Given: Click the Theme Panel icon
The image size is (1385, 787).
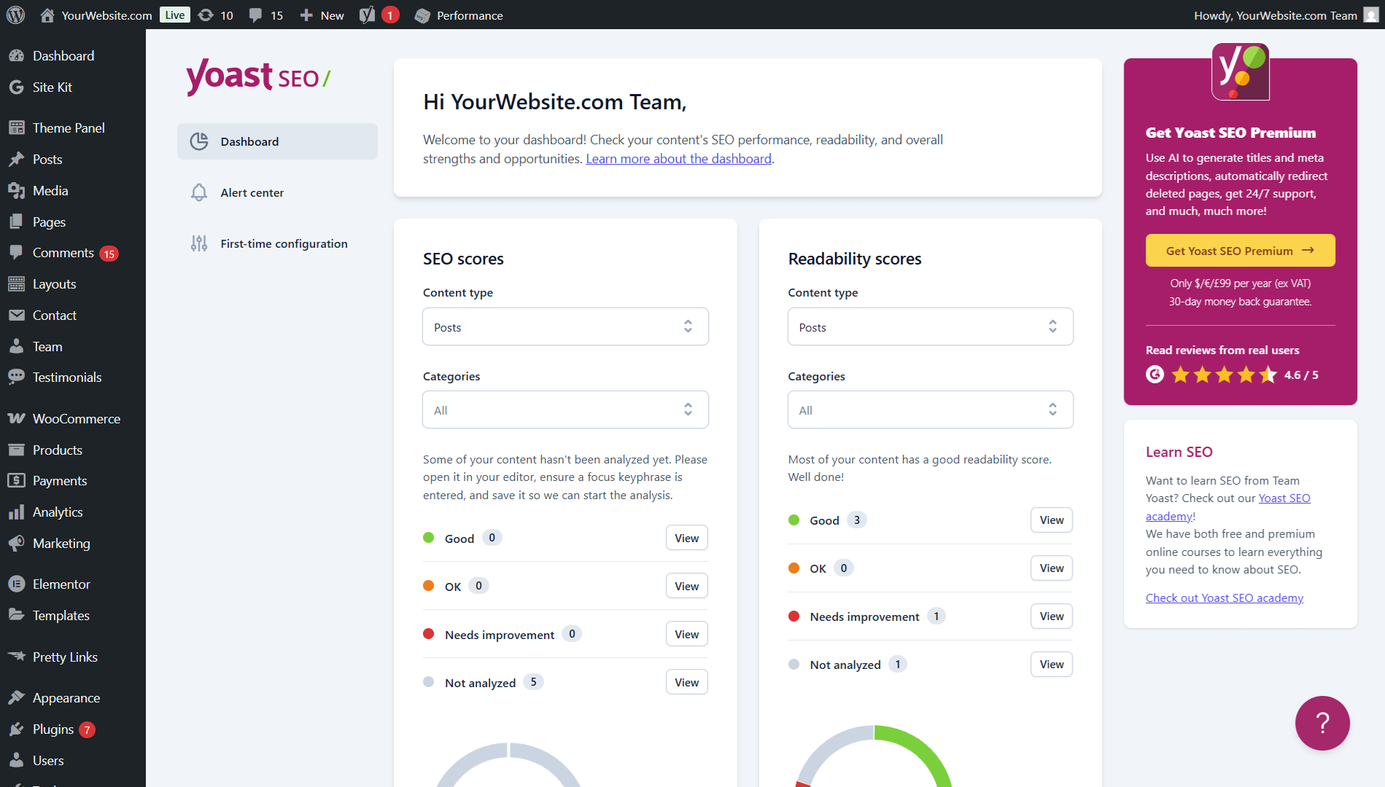Looking at the screenshot, I should tap(16, 128).
